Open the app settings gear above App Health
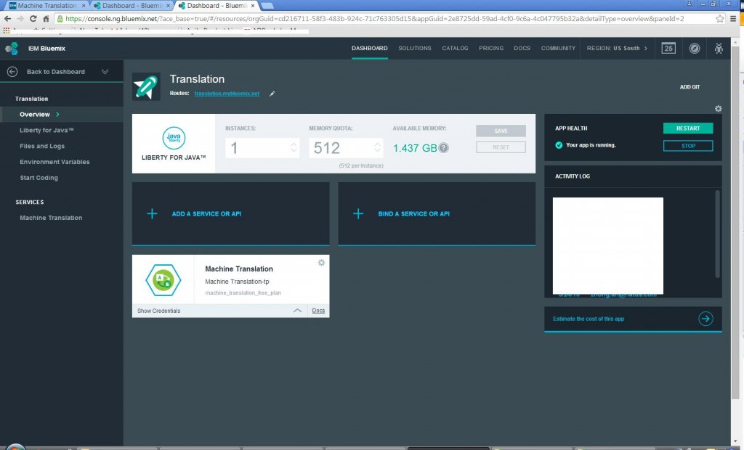The width and height of the screenshot is (744, 450). [718, 109]
